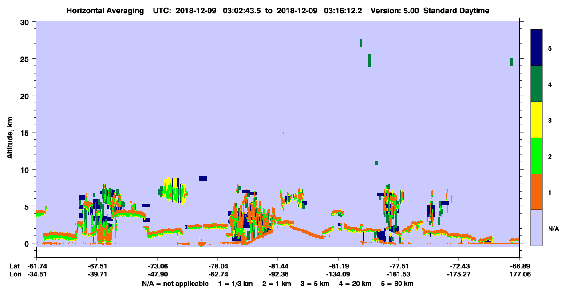Click the tiny green dot near 15 km altitude

(x=283, y=133)
